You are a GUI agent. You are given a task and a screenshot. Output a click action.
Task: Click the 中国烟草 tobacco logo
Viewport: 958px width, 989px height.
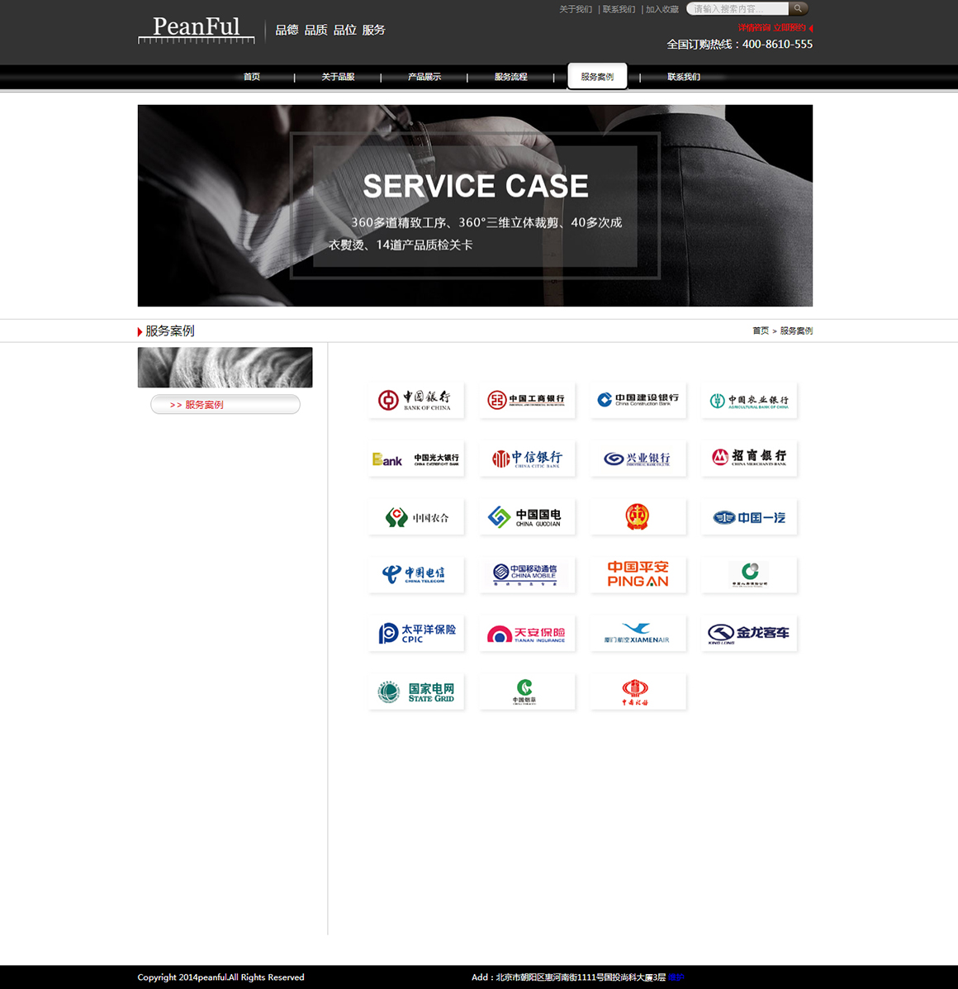coord(527,692)
